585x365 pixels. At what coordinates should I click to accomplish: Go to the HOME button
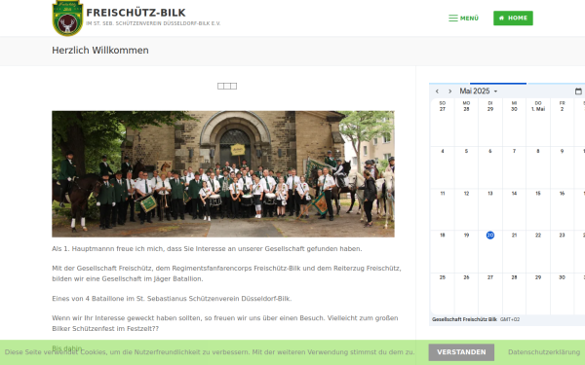(x=513, y=18)
